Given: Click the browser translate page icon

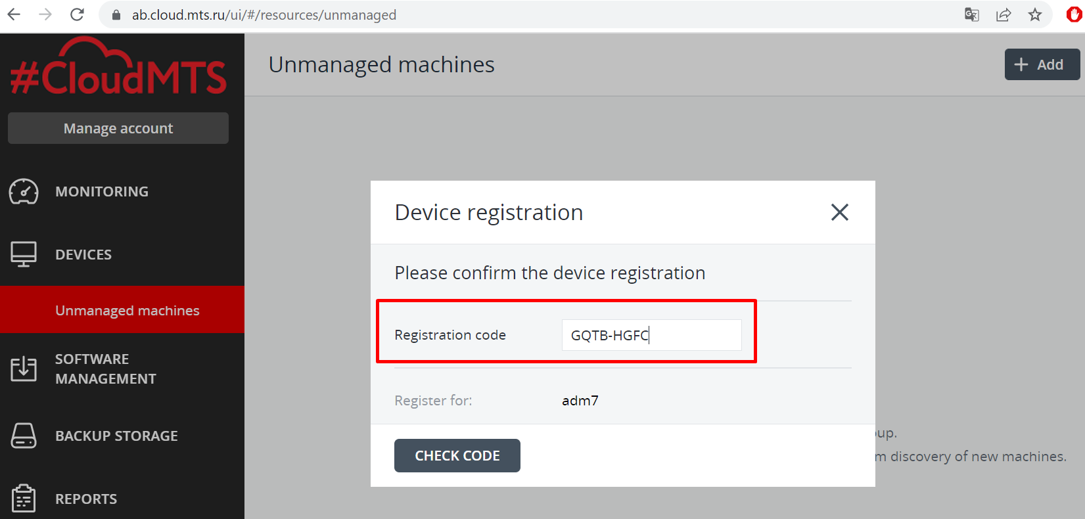Looking at the screenshot, I should tap(971, 14).
